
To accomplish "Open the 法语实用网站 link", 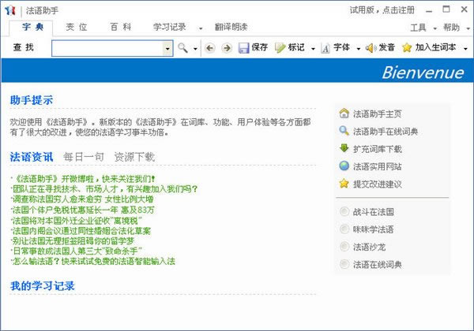I will click(378, 166).
